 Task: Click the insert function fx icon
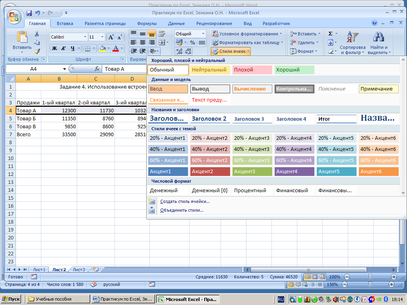pyautogui.click(x=97, y=69)
